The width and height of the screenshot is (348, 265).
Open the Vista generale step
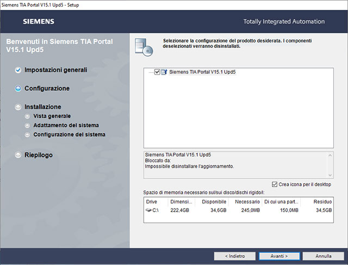[52, 116]
